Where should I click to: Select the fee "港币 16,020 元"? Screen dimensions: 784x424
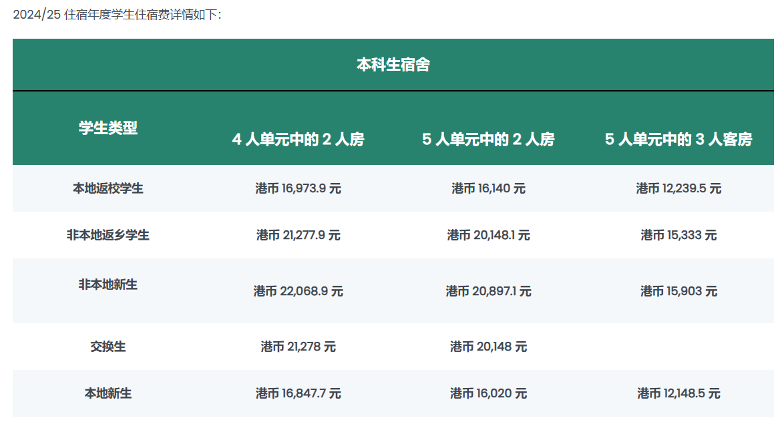489,393
